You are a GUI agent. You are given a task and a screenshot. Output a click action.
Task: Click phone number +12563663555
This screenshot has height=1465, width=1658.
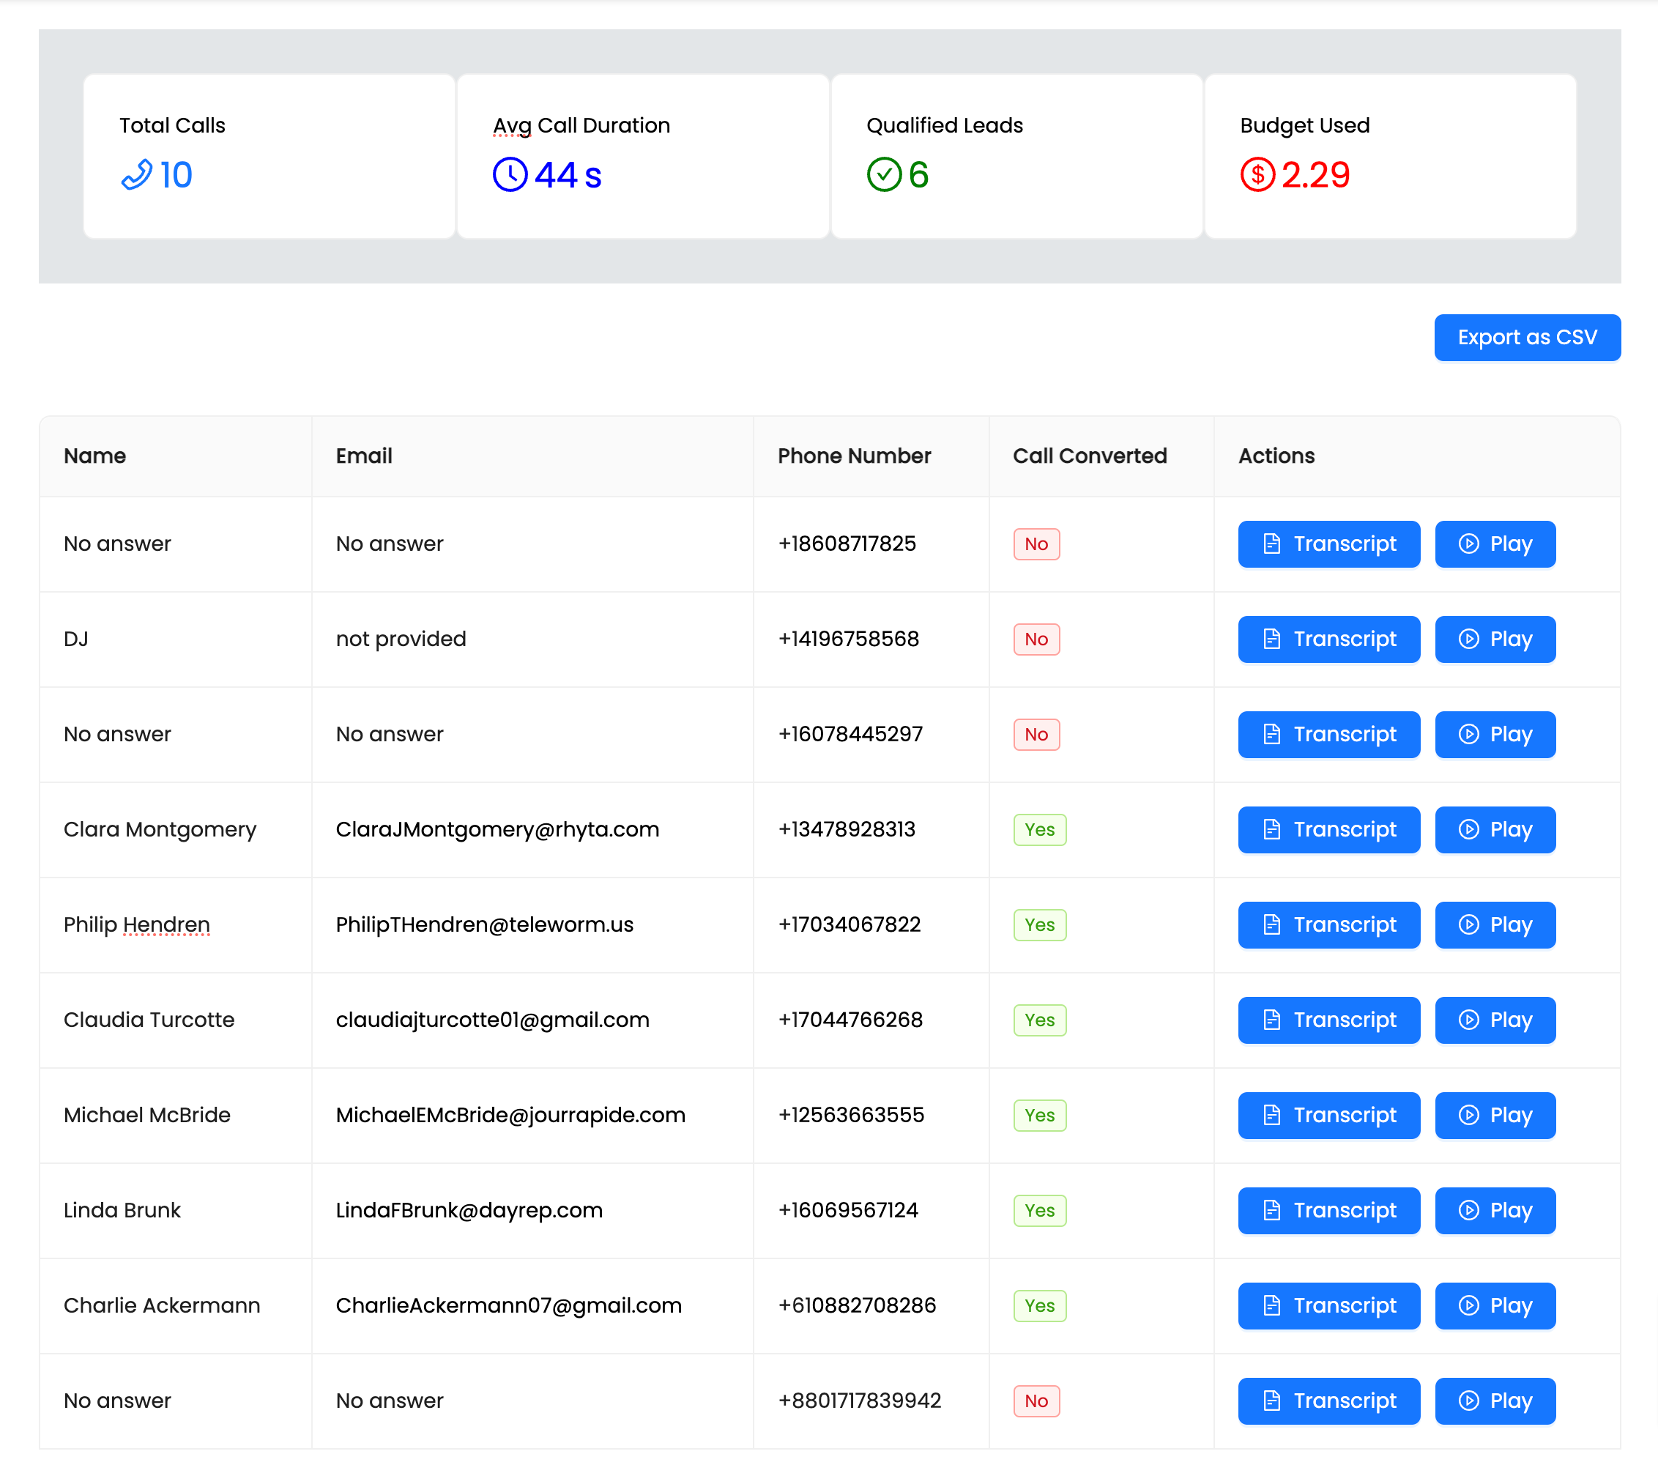(851, 1116)
